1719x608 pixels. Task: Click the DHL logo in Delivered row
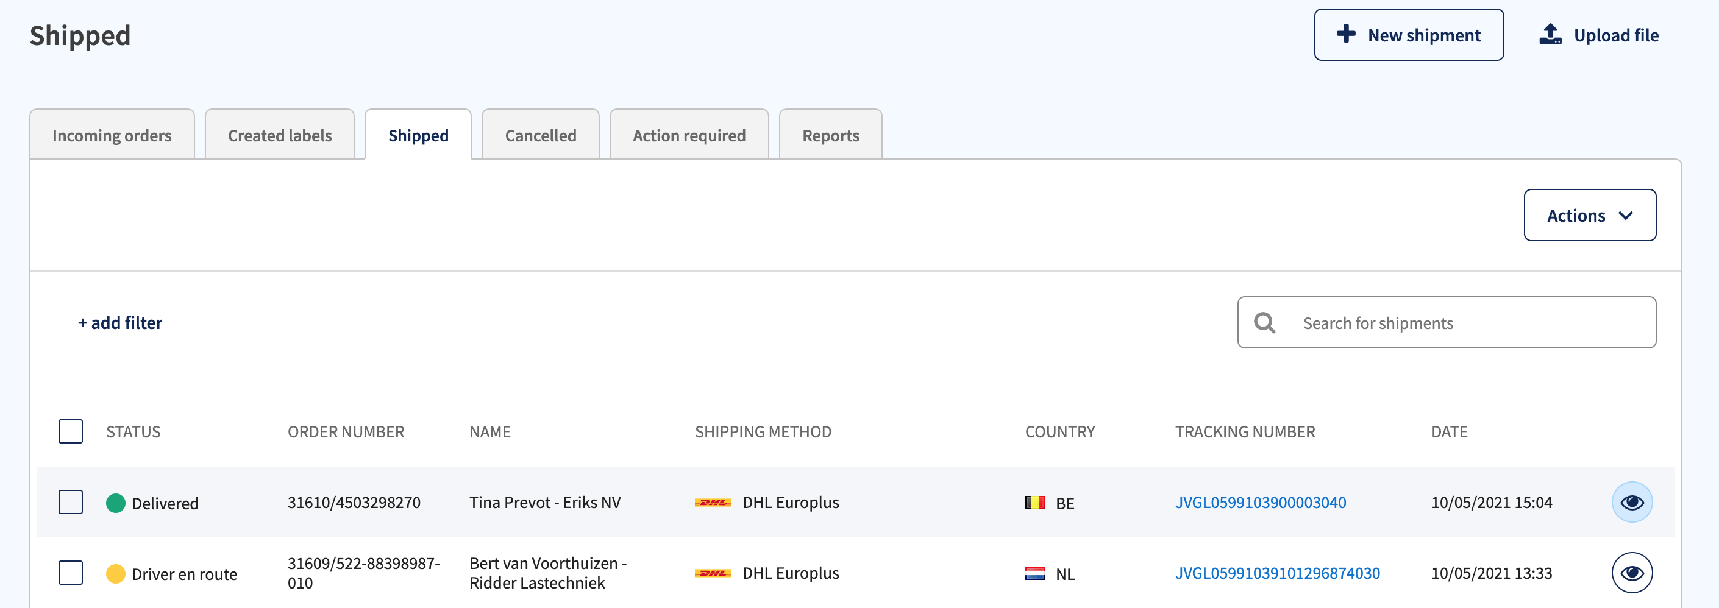(x=713, y=503)
